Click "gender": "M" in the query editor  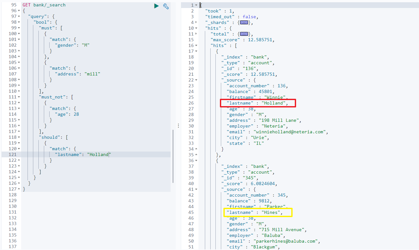click(x=72, y=45)
